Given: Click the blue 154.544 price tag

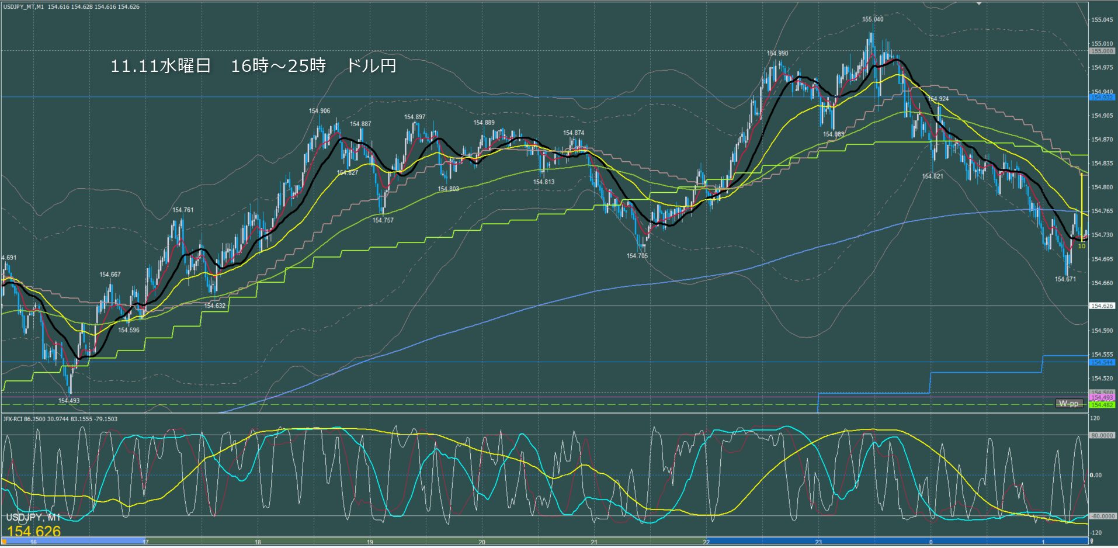Looking at the screenshot, I should [1102, 362].
